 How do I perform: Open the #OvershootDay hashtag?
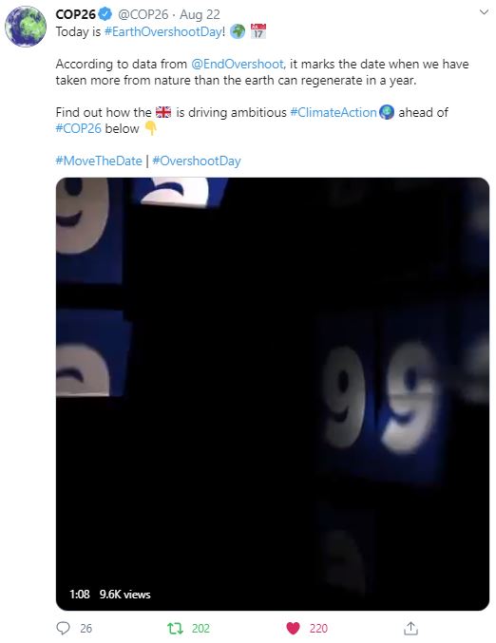pyautogui.click(x=197, y=161)
